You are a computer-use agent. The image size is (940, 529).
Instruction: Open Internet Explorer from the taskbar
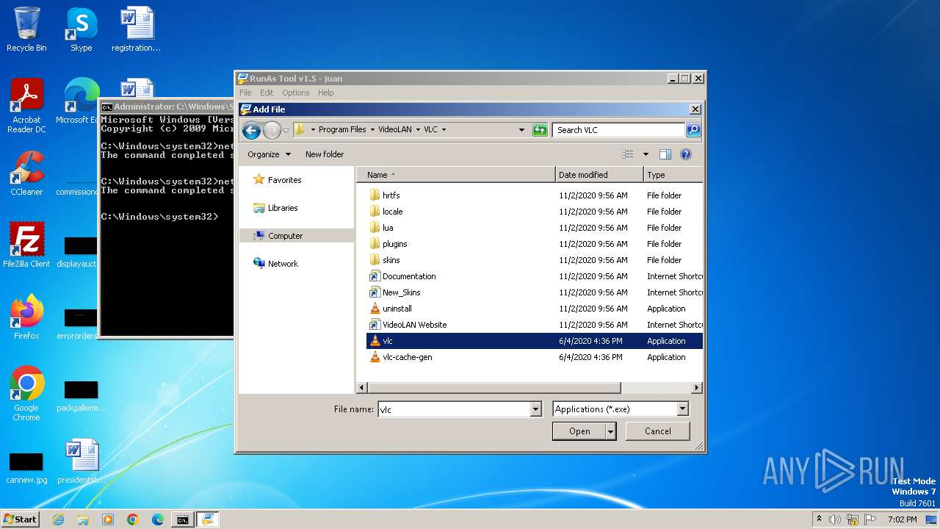pos(58,519)
